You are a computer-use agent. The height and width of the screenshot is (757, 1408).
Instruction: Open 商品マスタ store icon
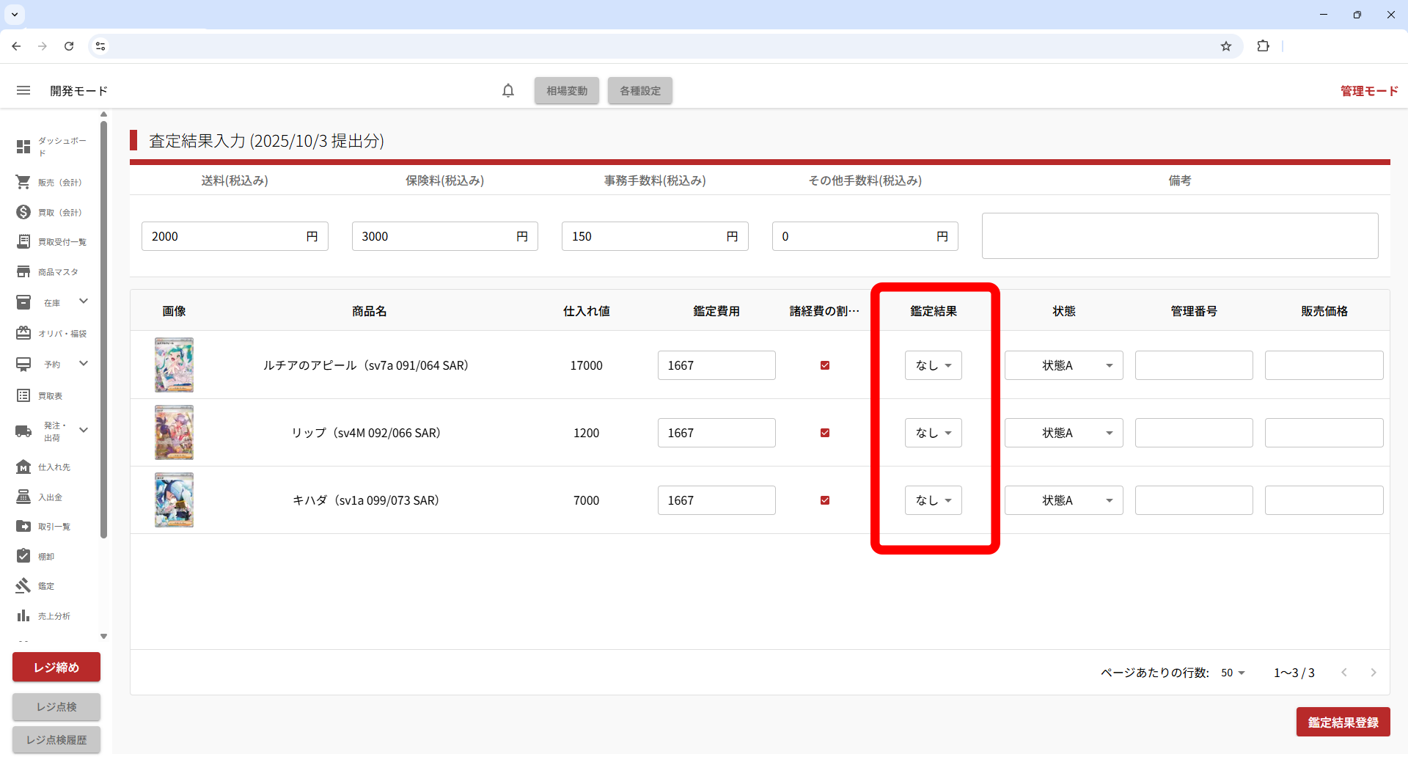pyautogui.click(x=23, y=271)
